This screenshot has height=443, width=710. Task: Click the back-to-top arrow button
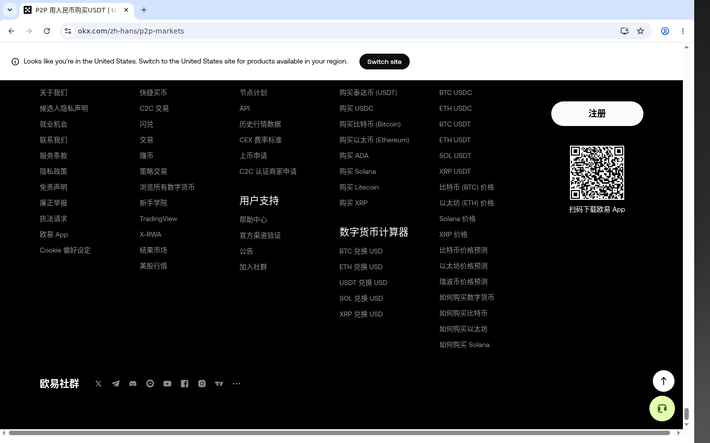pos(664,381)
